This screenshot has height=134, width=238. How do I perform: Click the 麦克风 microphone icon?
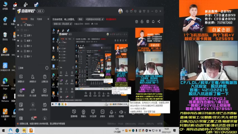point(111,112)
